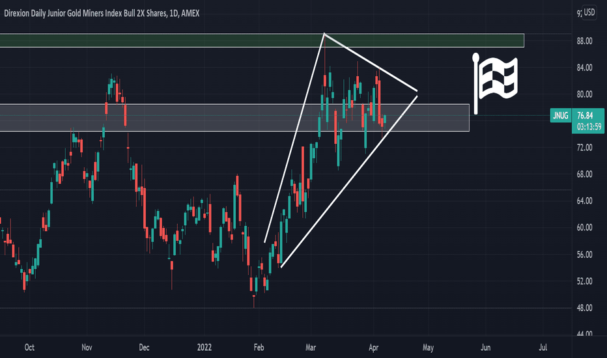Image resolution: width=607 pixels, height=358 pixels.
Task: Click the 48.00 price axis label
Action: pyautogui.click(x=585, y=308)
